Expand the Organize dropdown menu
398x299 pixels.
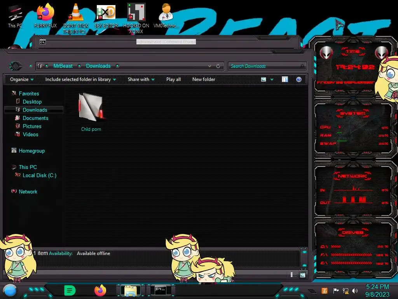pos(22,79)
